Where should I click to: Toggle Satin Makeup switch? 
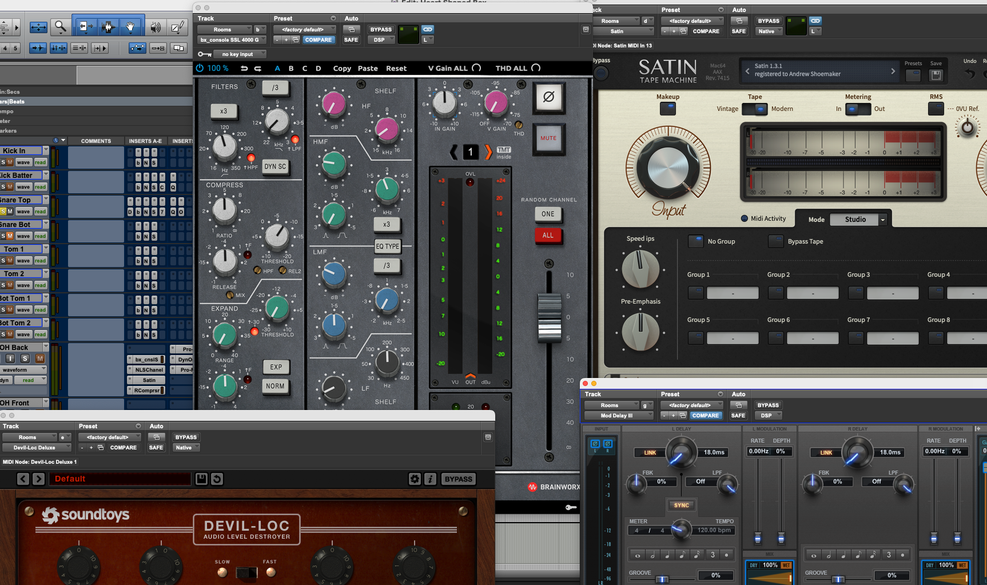coord(668,109)
